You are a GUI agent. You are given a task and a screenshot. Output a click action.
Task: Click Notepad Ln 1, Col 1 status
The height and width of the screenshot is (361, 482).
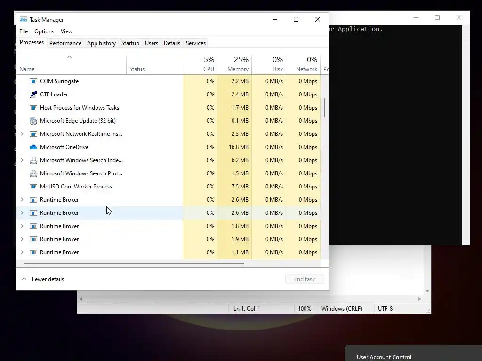(246, 309)
